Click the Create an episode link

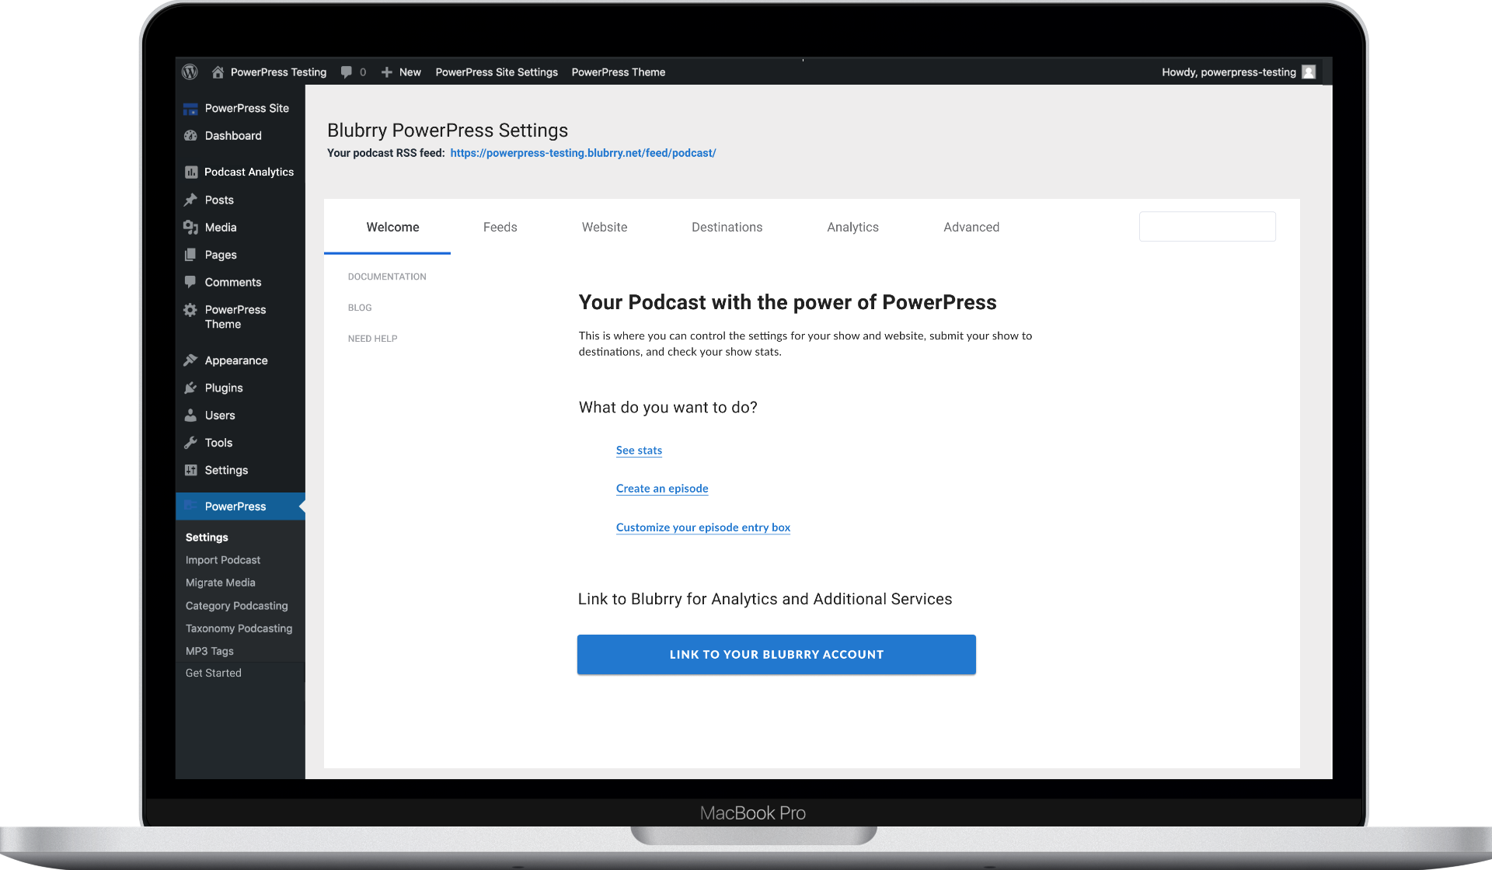click(662, 489)
